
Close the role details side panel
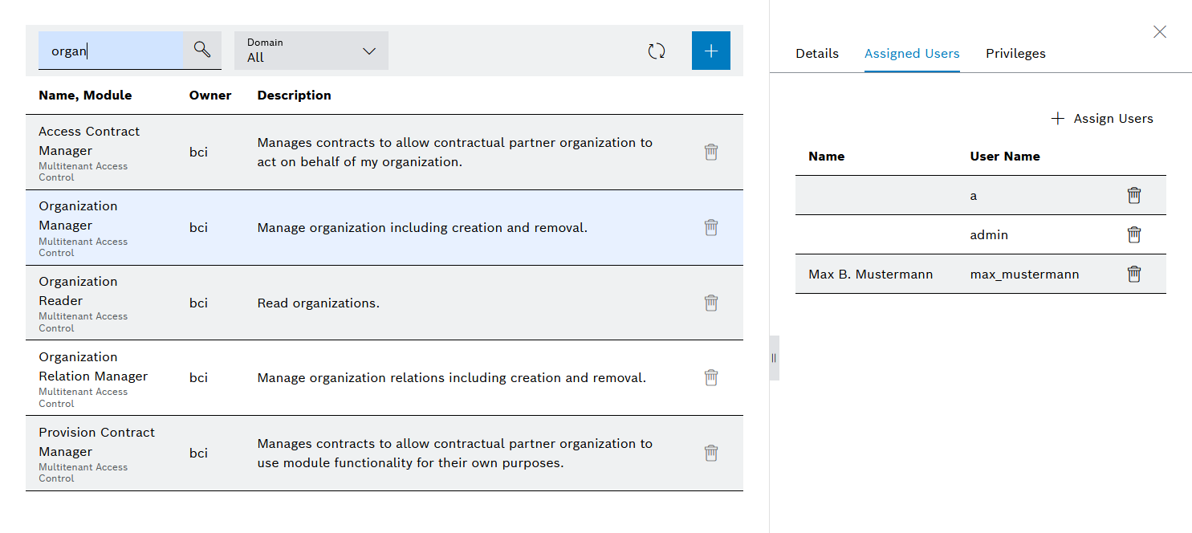1159,32
